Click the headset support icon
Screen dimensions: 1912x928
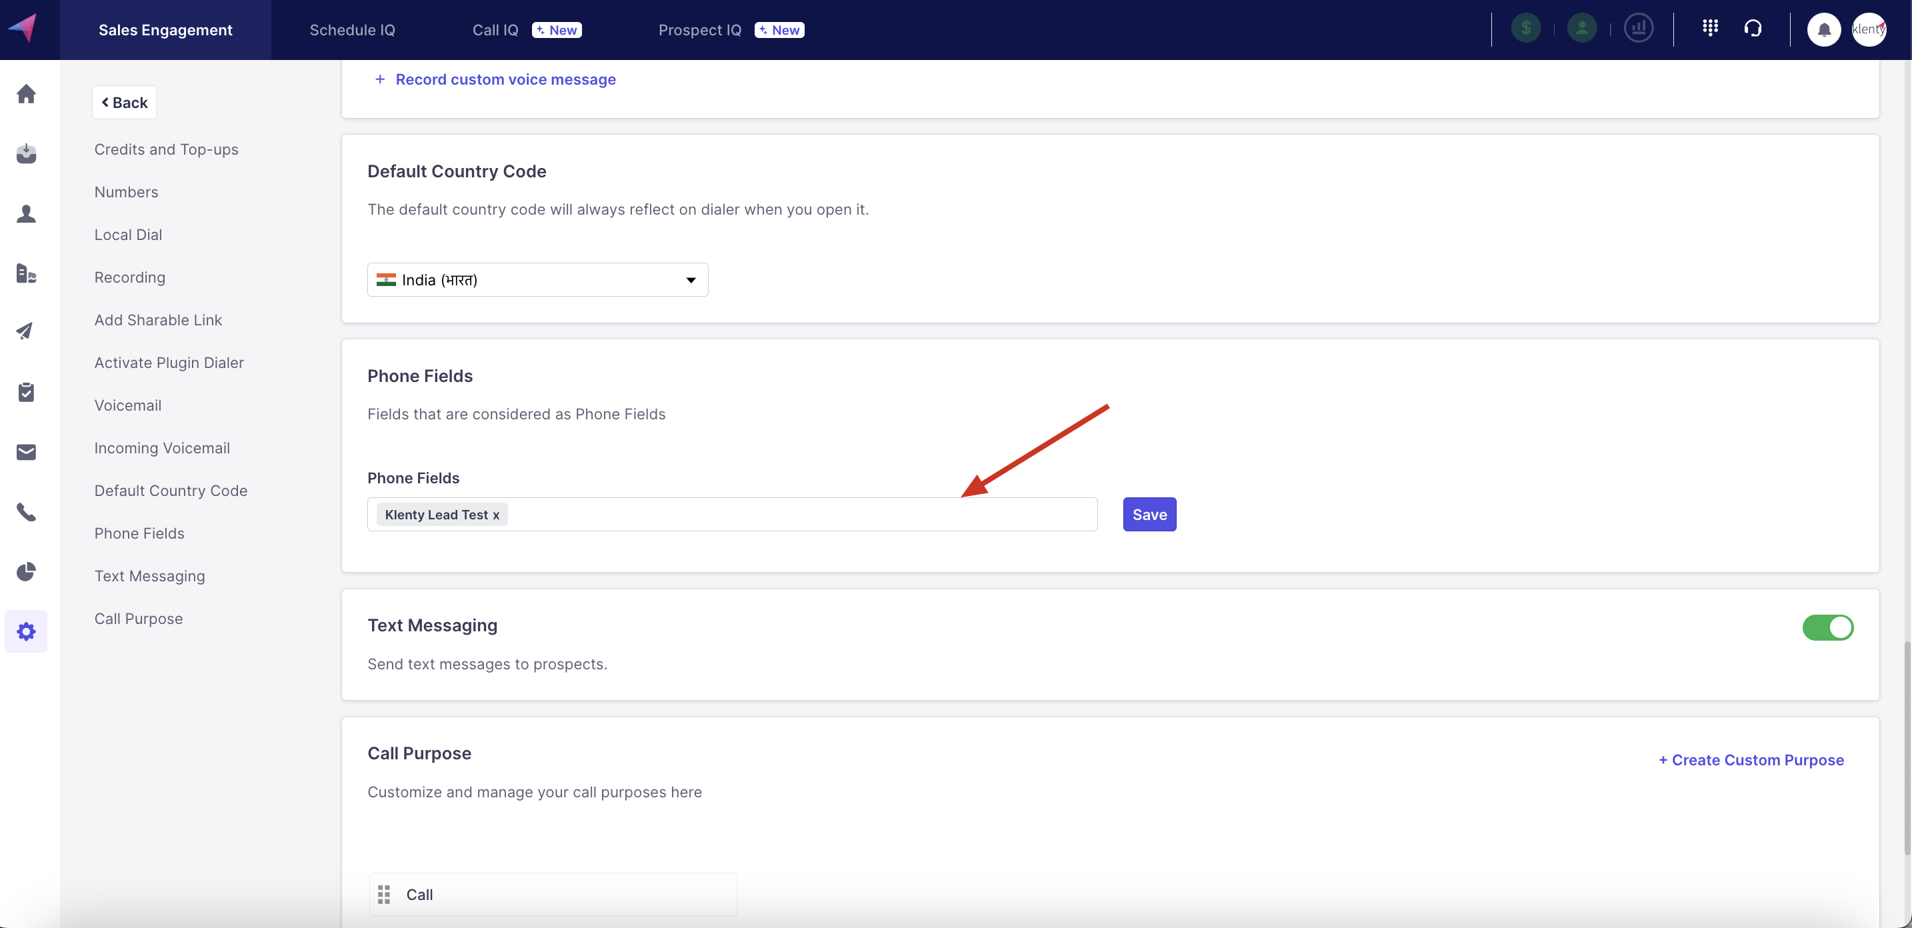click(x=1753, y=28)
